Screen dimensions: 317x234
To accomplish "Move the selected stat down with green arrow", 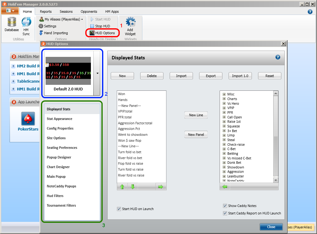I will (133, 187).
